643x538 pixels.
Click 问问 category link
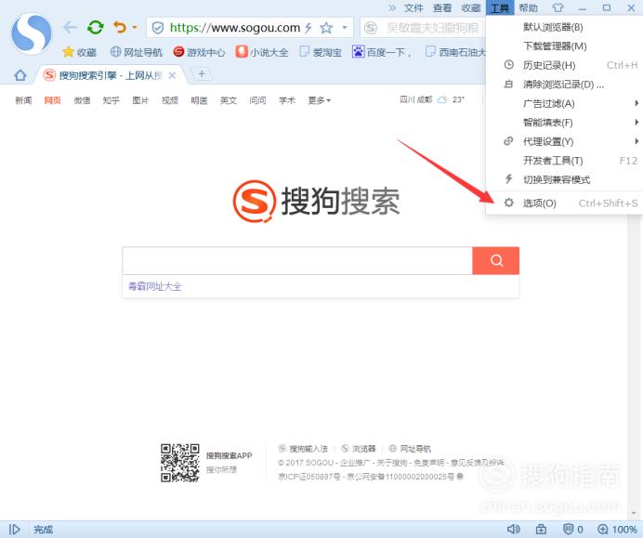[257, 100]
